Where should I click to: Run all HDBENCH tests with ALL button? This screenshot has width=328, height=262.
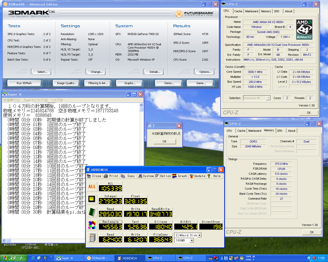click(x=92, y=187)
